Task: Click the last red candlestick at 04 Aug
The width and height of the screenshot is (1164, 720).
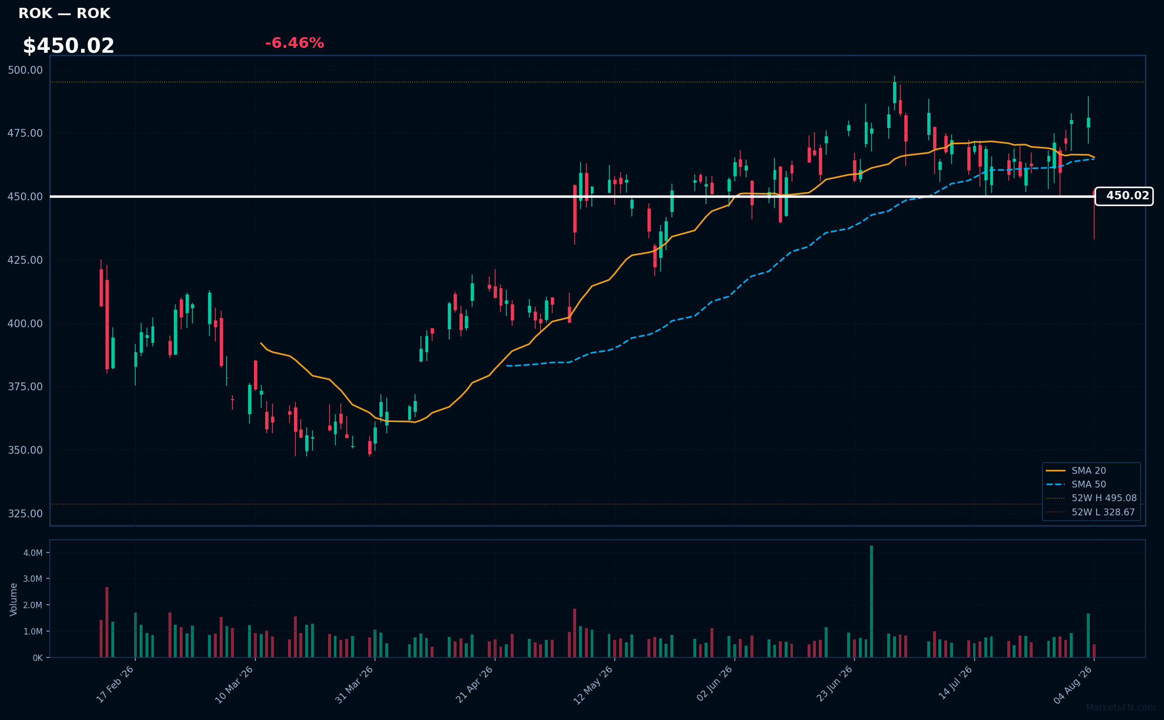Action: pyautogui.click(x=1094, y=215)
